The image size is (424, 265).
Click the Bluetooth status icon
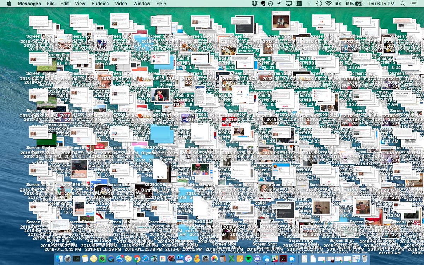coord(309,4)
